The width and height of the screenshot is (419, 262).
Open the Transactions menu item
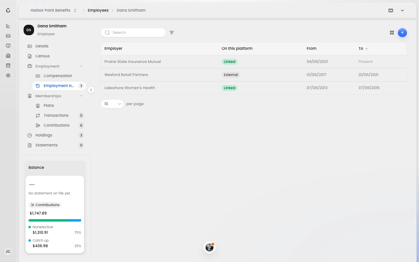coord(59,116)
